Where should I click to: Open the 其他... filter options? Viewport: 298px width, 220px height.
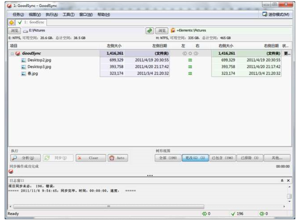[x=277, y=158]
